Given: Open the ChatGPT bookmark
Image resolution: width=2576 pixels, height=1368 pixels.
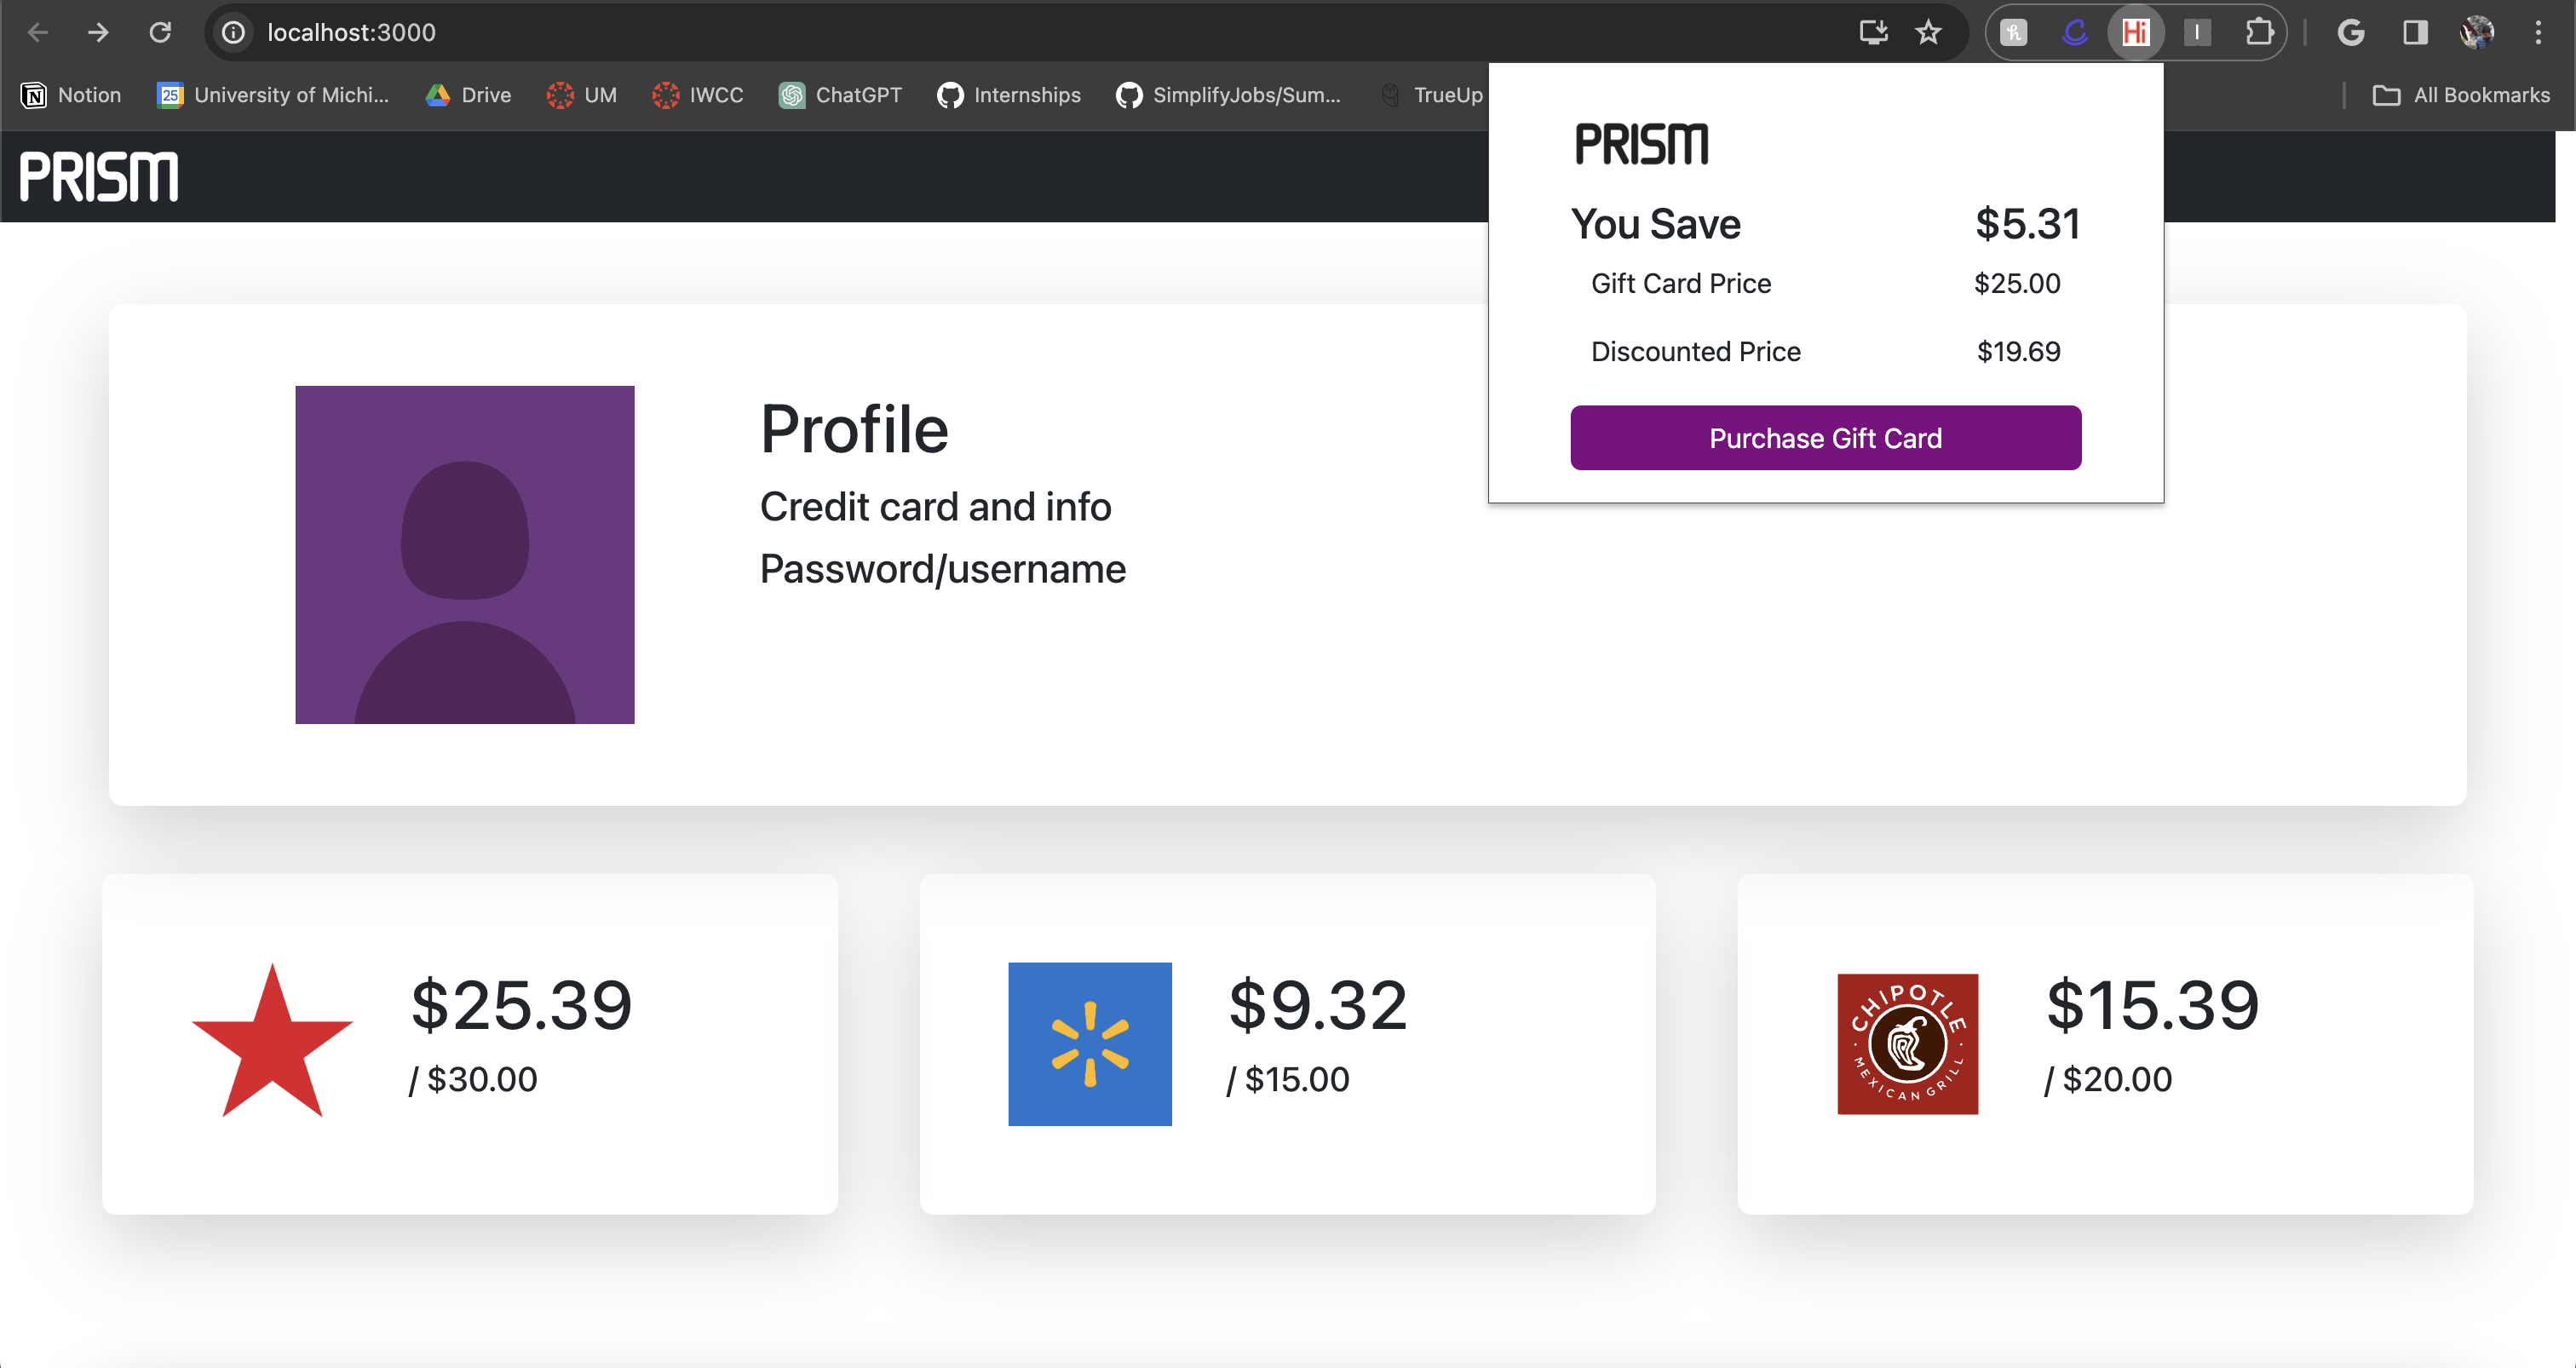Looking at the screenshot, I should point(840,95).
